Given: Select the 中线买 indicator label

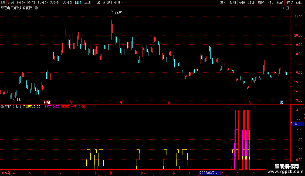Looking at the screenshot, I should pos(50,107).
